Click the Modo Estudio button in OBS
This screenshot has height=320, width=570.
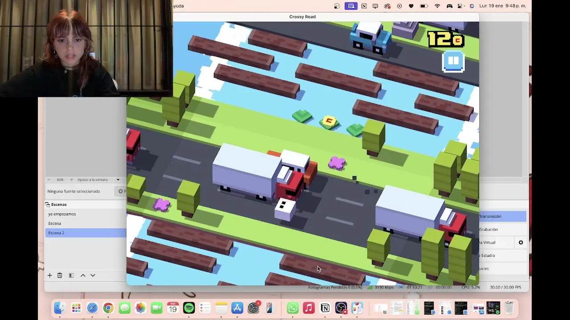[502, 256]
